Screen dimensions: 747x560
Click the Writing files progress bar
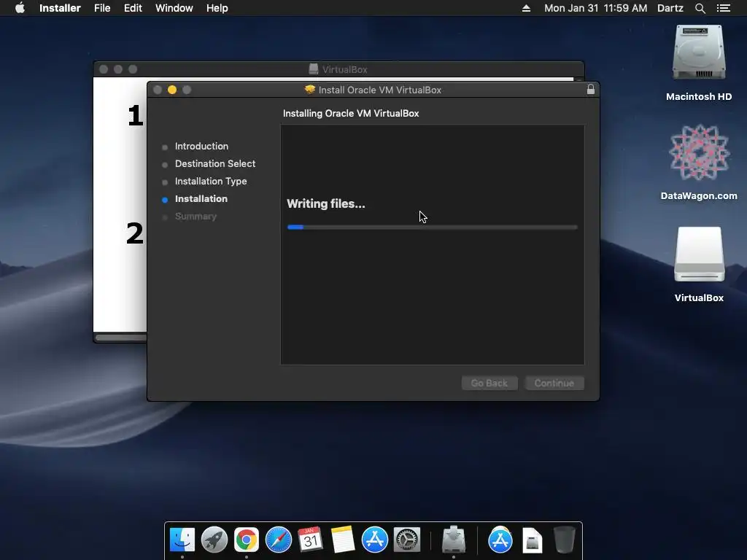point(432,227)
